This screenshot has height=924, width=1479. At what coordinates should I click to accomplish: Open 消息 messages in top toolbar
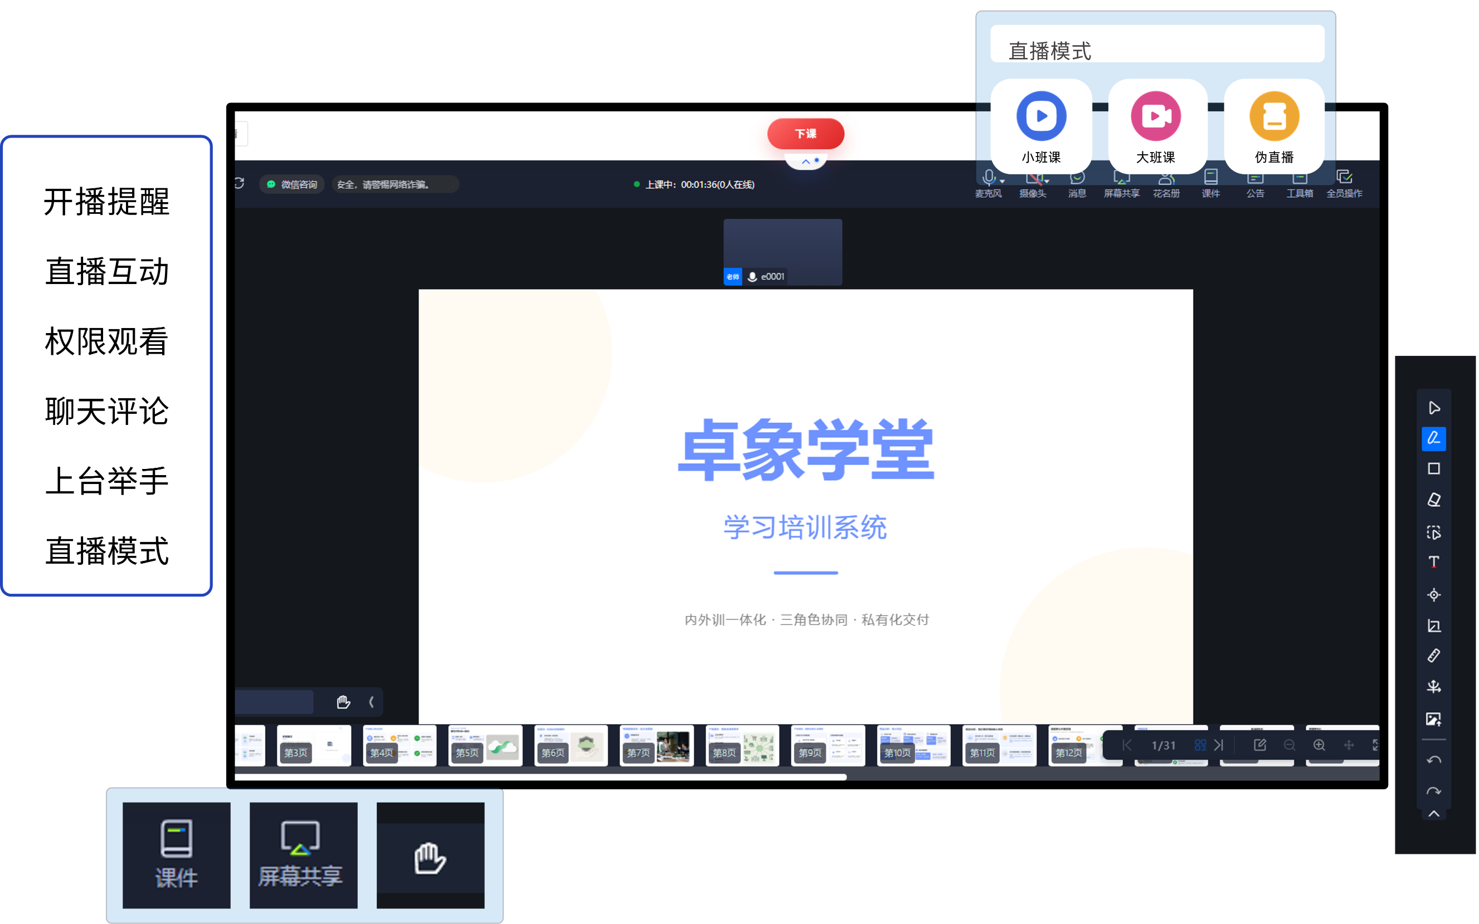click(x=1077, y=183)
